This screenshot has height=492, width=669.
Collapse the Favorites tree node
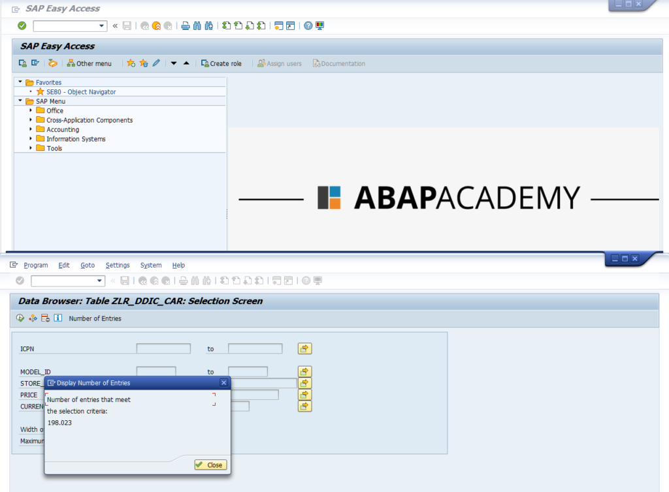click(19, 82)
